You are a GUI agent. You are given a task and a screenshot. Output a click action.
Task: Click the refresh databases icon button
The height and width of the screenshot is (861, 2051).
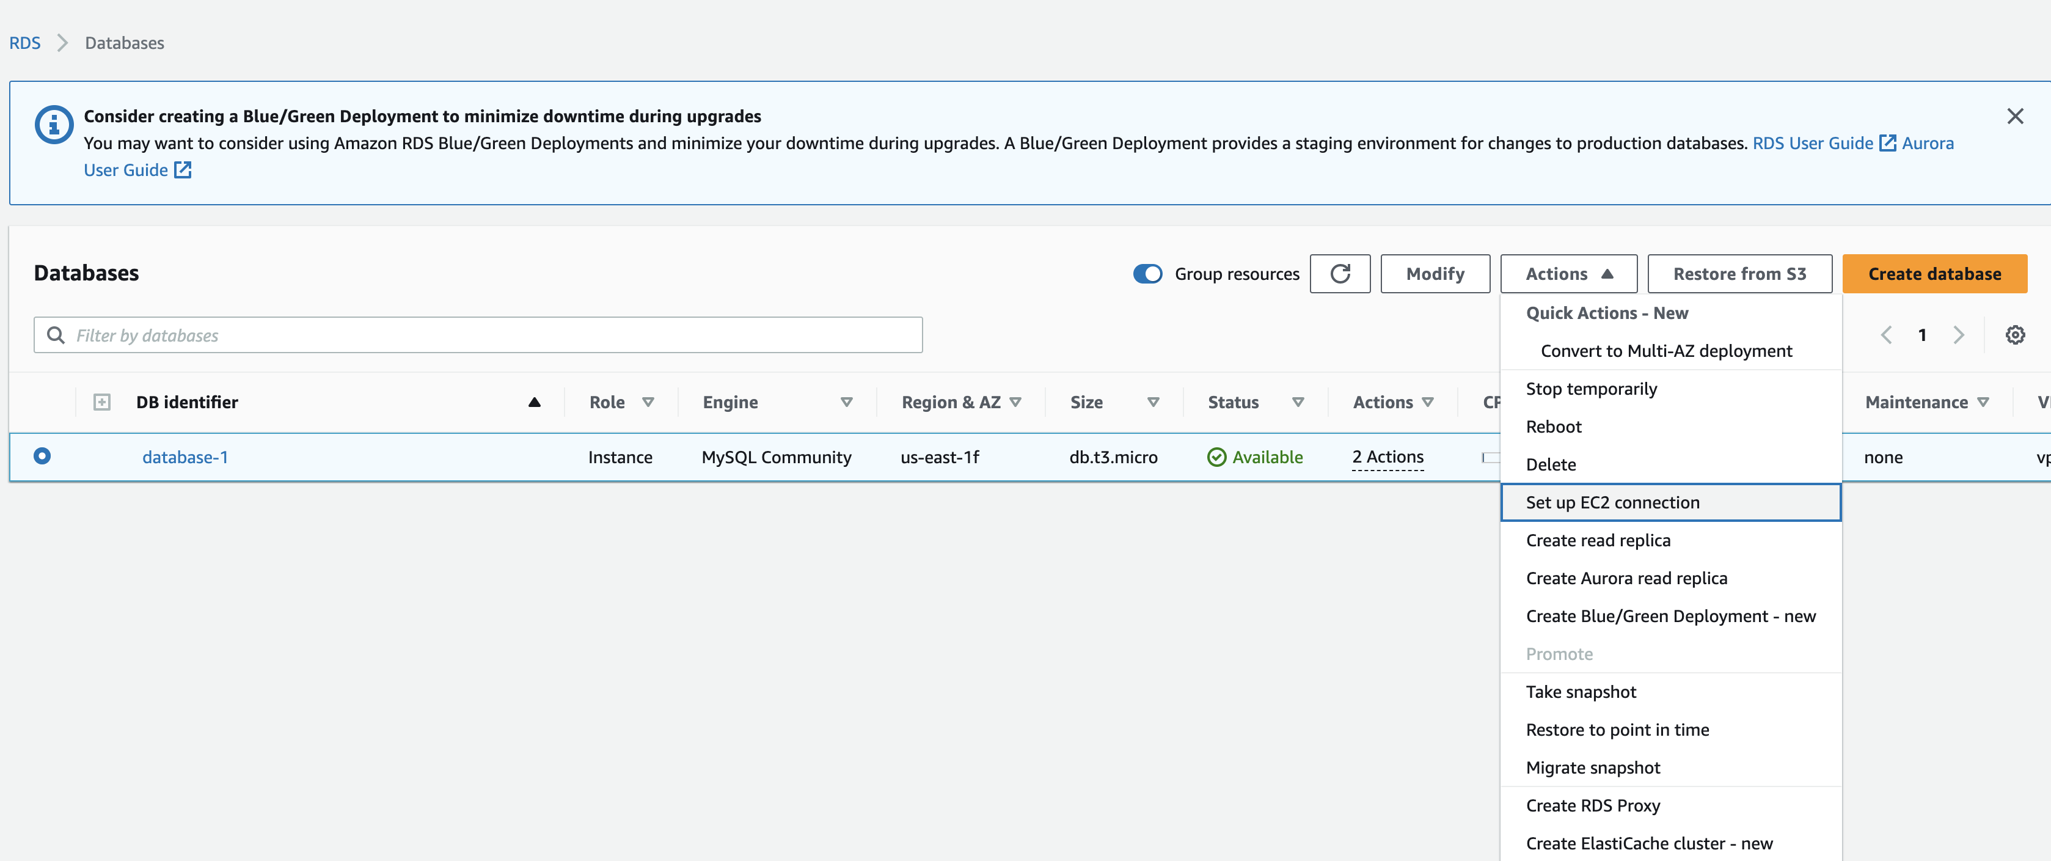1339,274
